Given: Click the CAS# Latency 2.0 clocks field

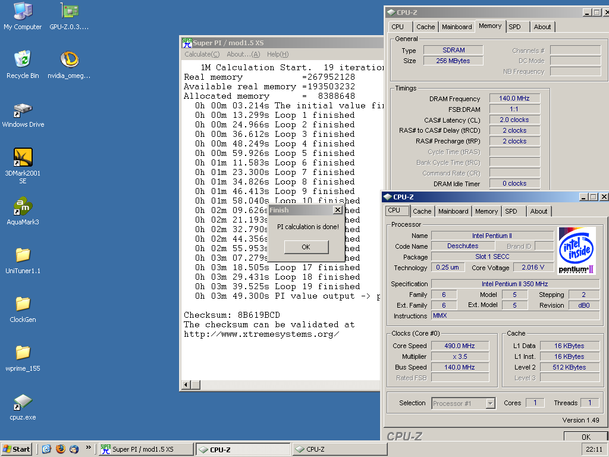Looking at the screenshot, I should (x=514, y=120).
